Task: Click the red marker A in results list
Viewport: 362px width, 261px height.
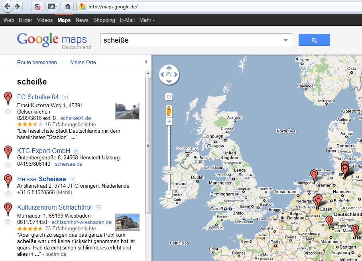Action: 8,97
